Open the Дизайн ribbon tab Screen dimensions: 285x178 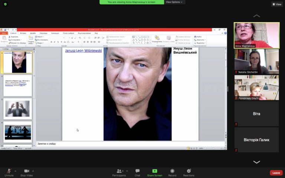(x=33, y=33)
